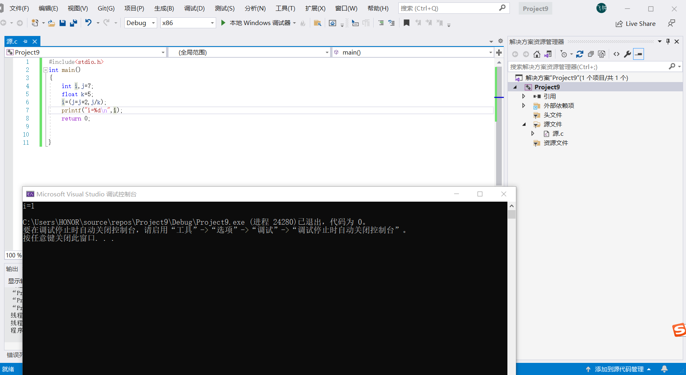Viewport: 686px width, 375px height.
Task: Click the account avatar in title bar
Action: coord(602,8)
